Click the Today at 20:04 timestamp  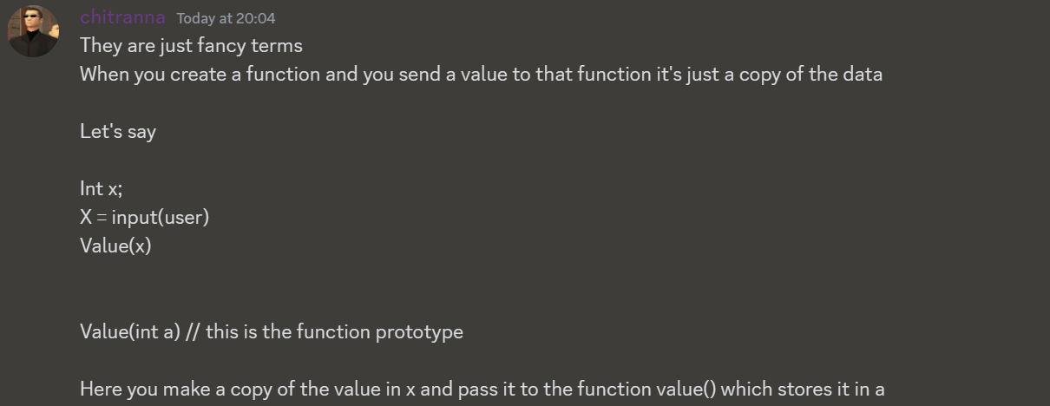point(226,18)
